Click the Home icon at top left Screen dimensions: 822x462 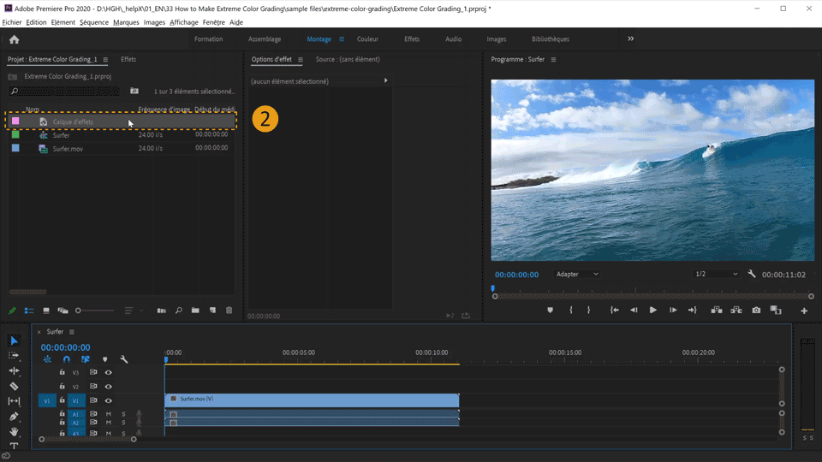click(x=14, y=39)
